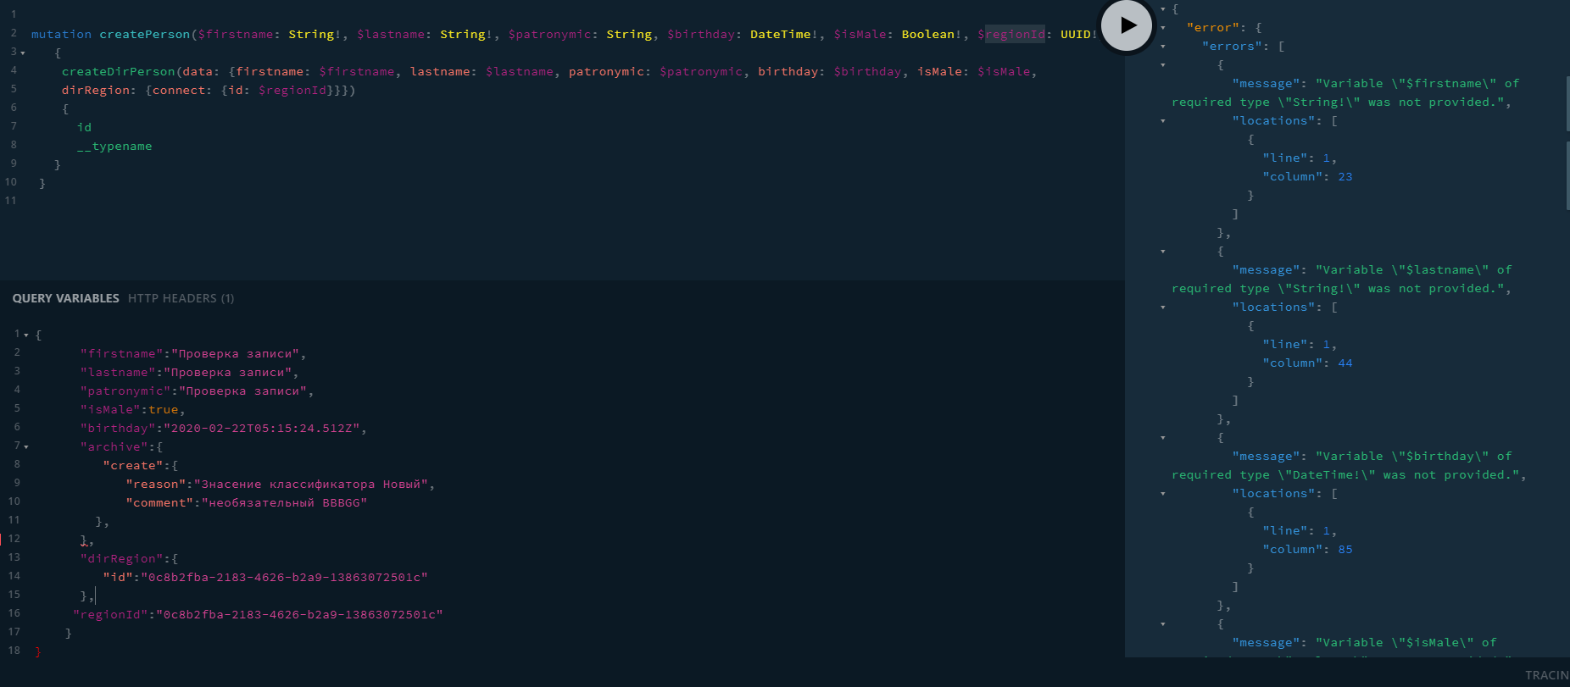Click column value 23 in response

tap(1345, 177)
